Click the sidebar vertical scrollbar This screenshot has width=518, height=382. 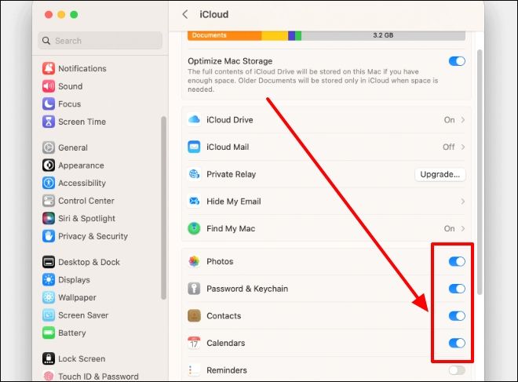pyautogui.click(x=163, y=208)
